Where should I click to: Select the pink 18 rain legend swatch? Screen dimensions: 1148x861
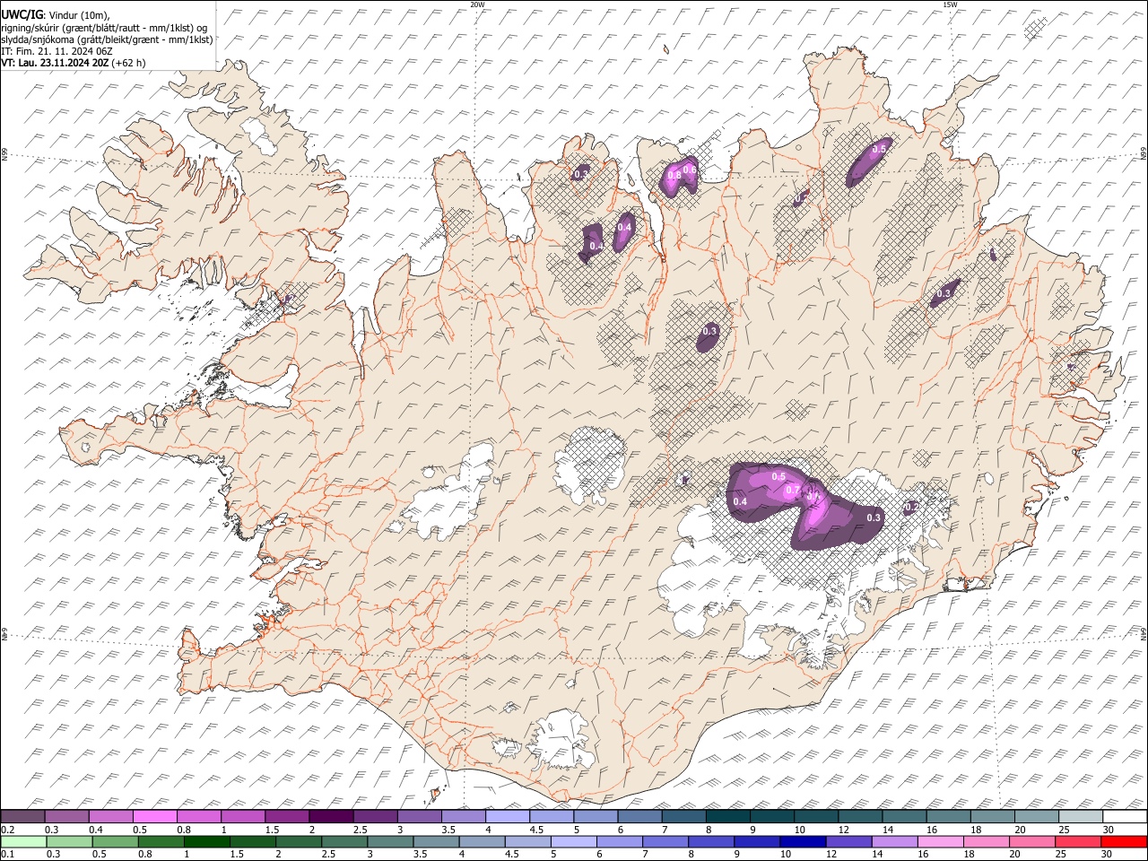click(987, 841)
